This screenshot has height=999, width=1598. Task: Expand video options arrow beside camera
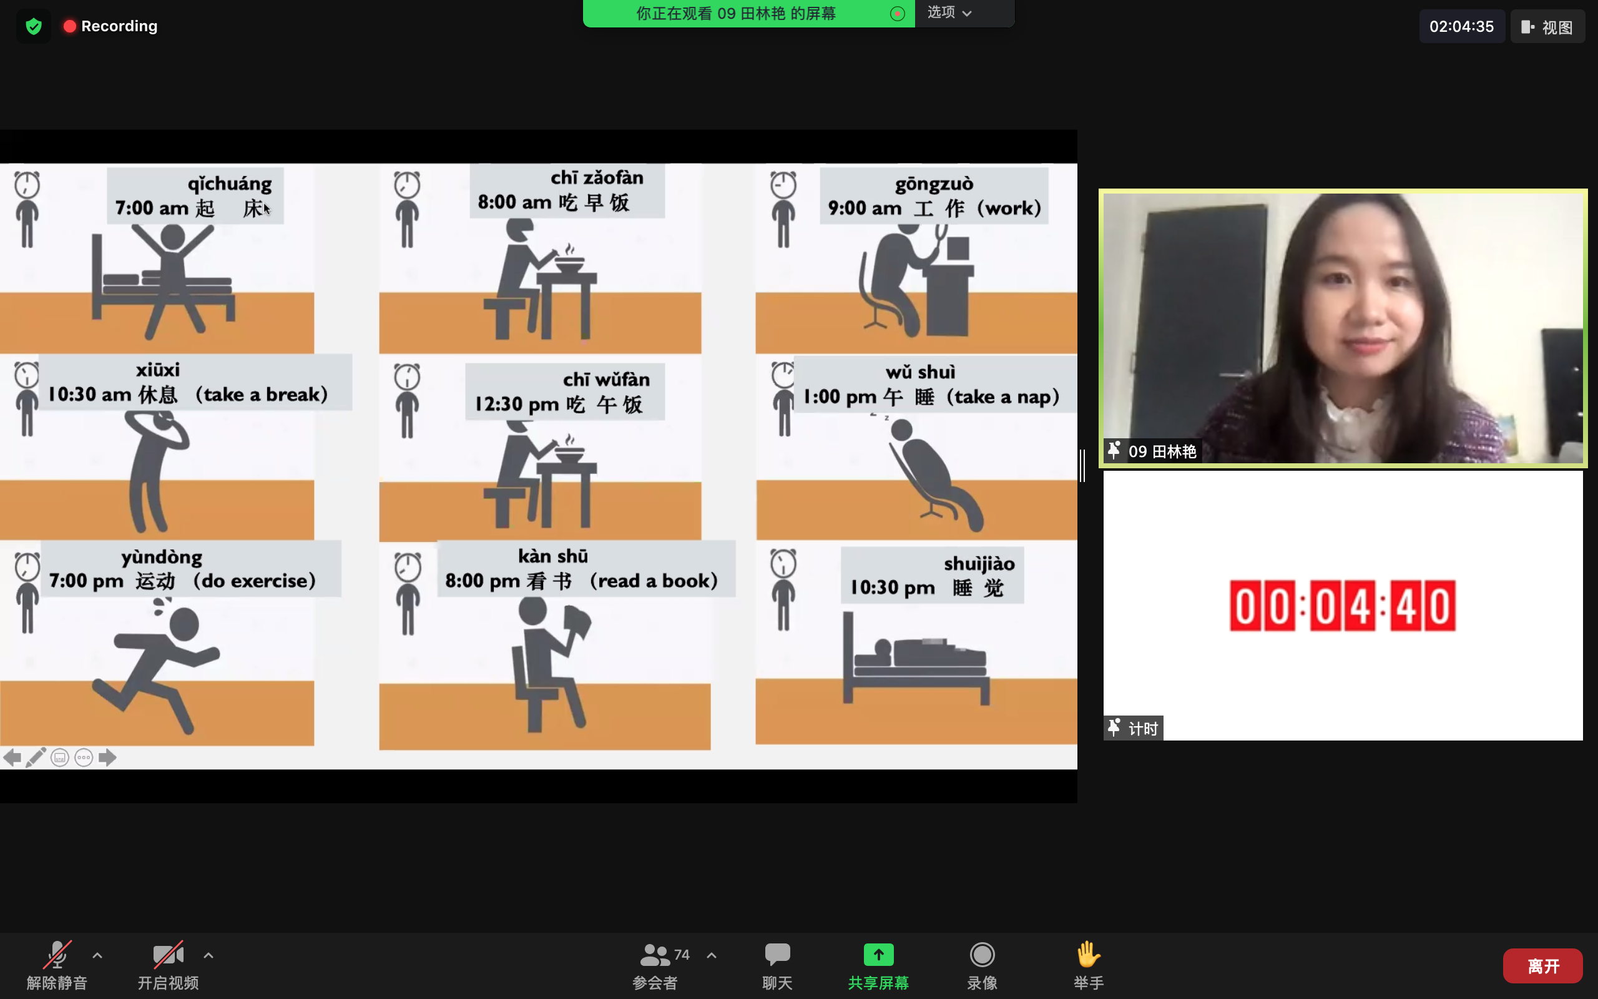tap(208, 955)
